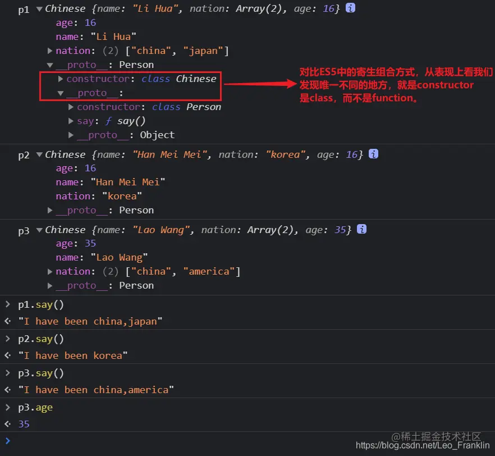Click the p3.say() command line
The height and width of the screenshot is (456, 495).
41,373
